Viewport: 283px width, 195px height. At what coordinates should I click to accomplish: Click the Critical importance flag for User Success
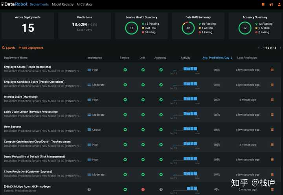point(89,129)
